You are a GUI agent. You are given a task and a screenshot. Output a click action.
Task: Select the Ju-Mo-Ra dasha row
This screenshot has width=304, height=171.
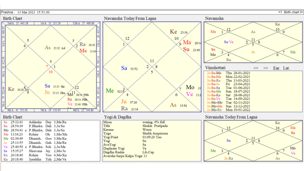point(228,110)
